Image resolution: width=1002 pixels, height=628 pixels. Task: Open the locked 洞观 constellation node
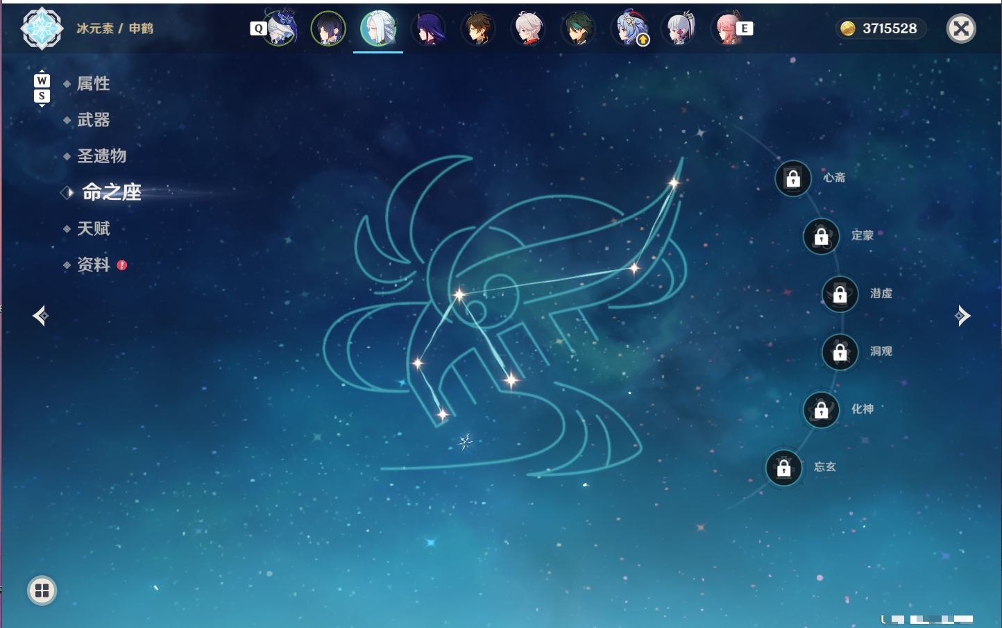click(x=840, y=352)
